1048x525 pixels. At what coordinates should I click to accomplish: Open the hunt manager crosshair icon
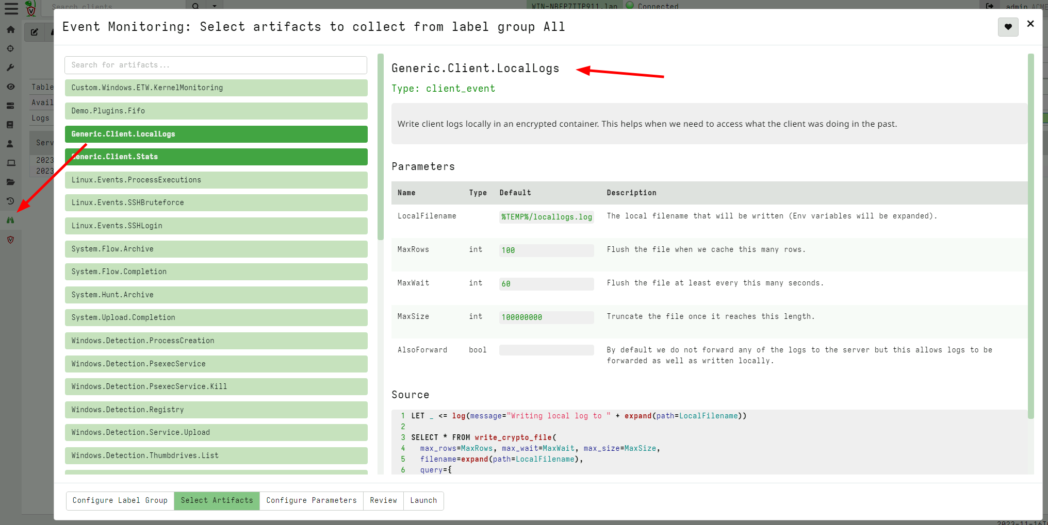pyautogui.click(x=11, y=48)
